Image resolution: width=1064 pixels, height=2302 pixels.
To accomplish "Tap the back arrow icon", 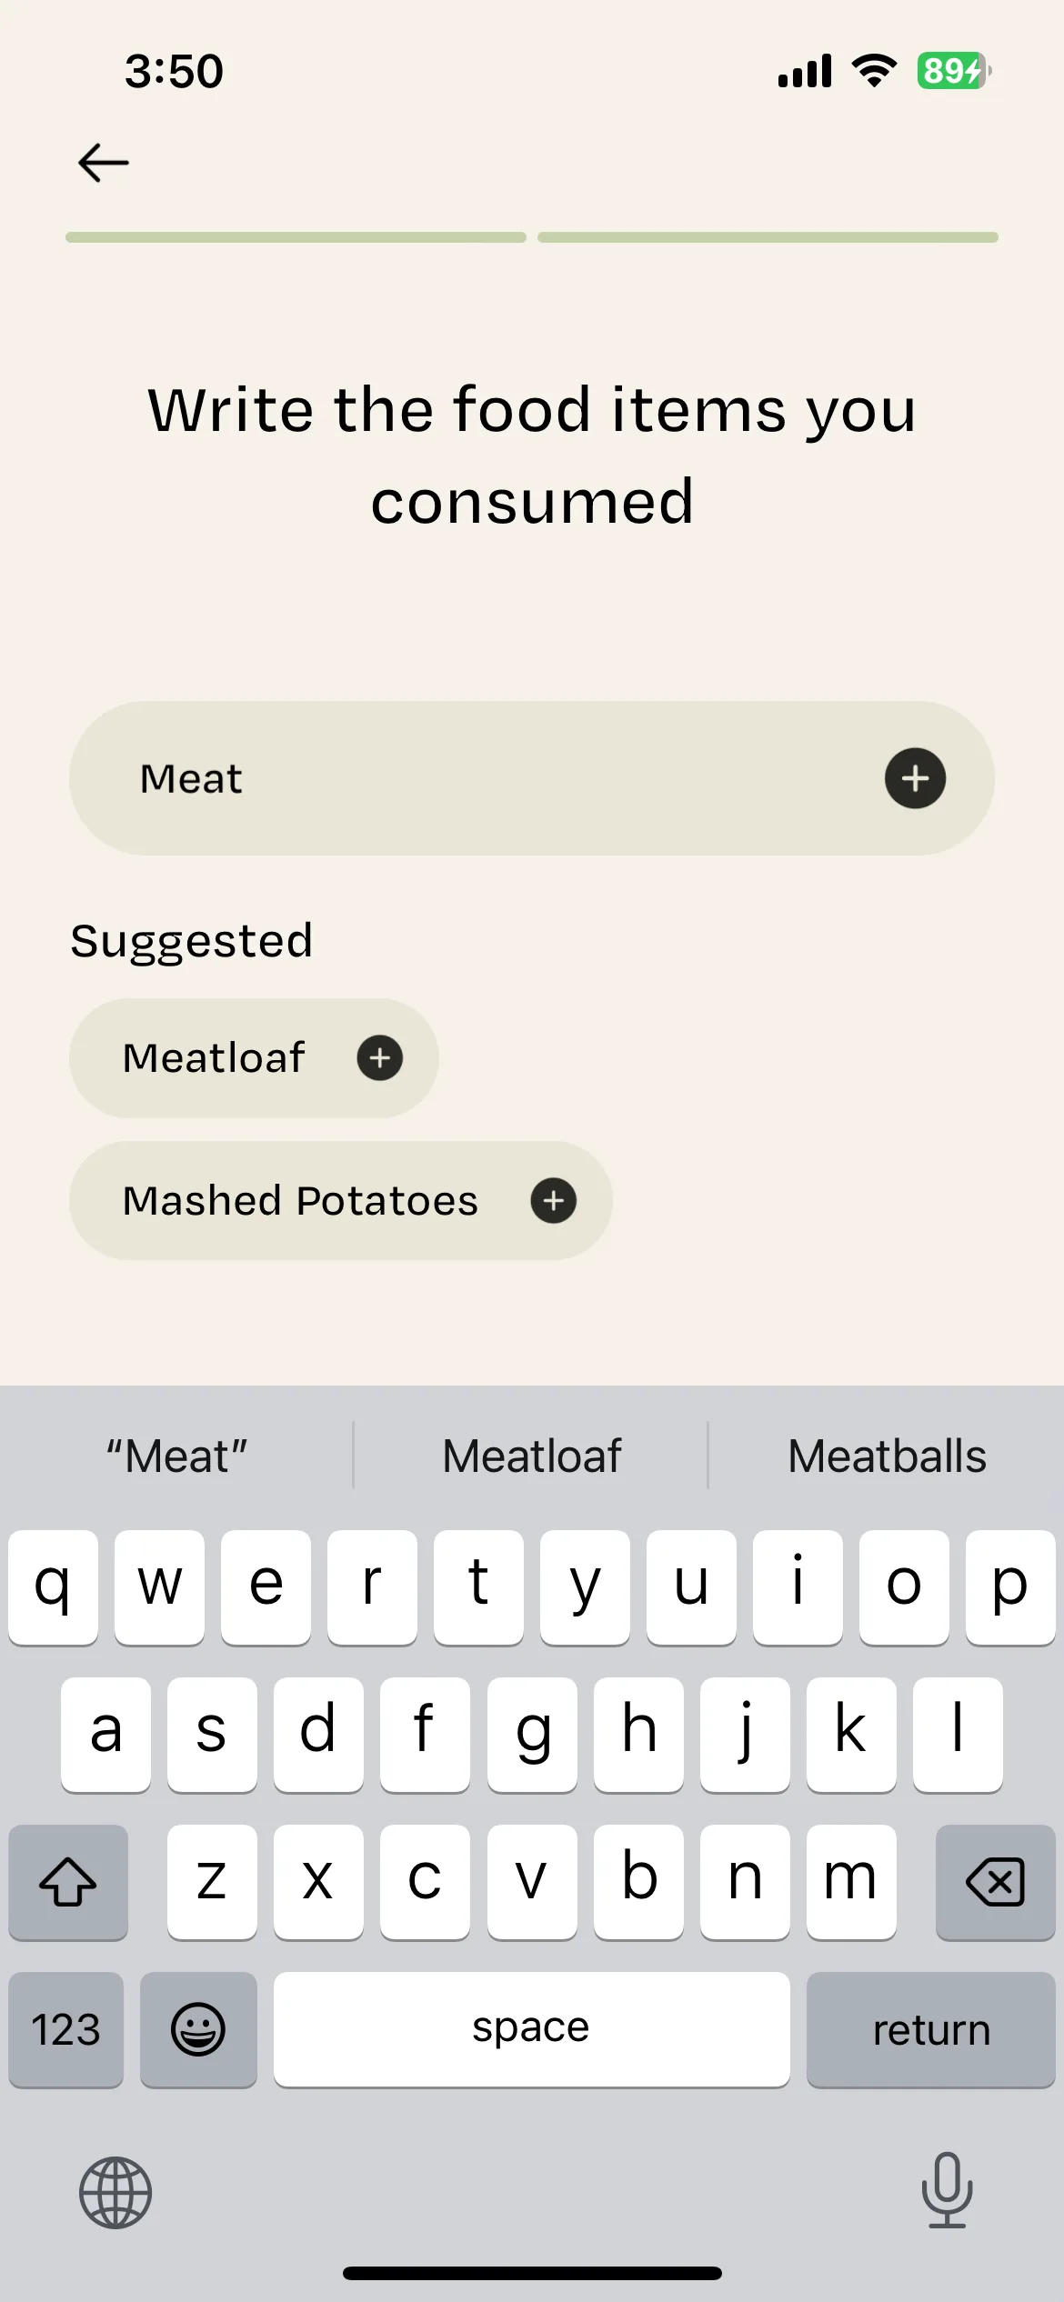I will coord(103,164).
